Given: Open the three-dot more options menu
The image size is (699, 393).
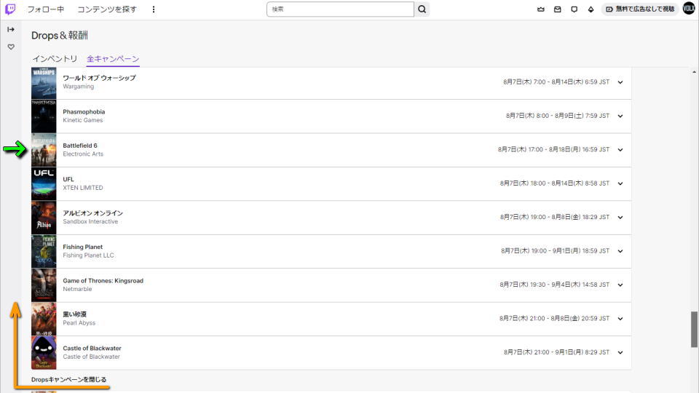Looking at the screenshot, I should [154, 9].
